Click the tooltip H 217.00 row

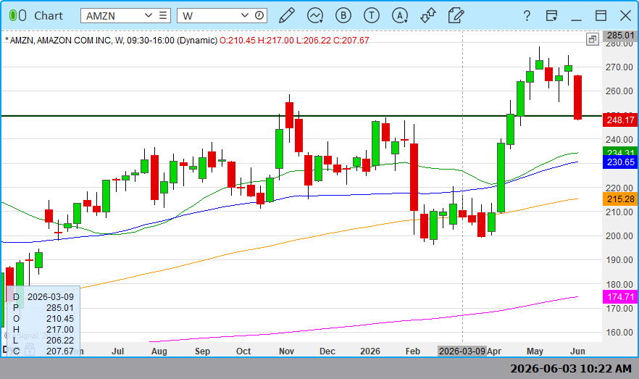point(43,329)
